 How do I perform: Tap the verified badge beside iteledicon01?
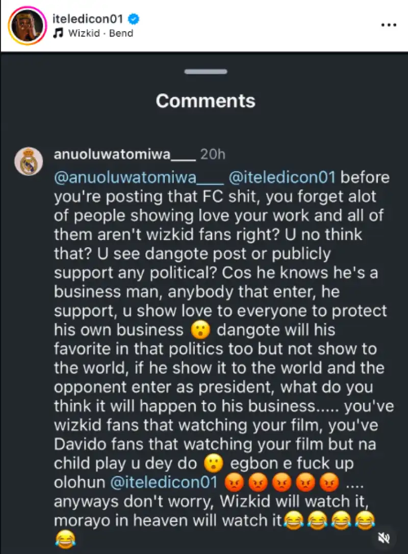[x=134, y=20]
